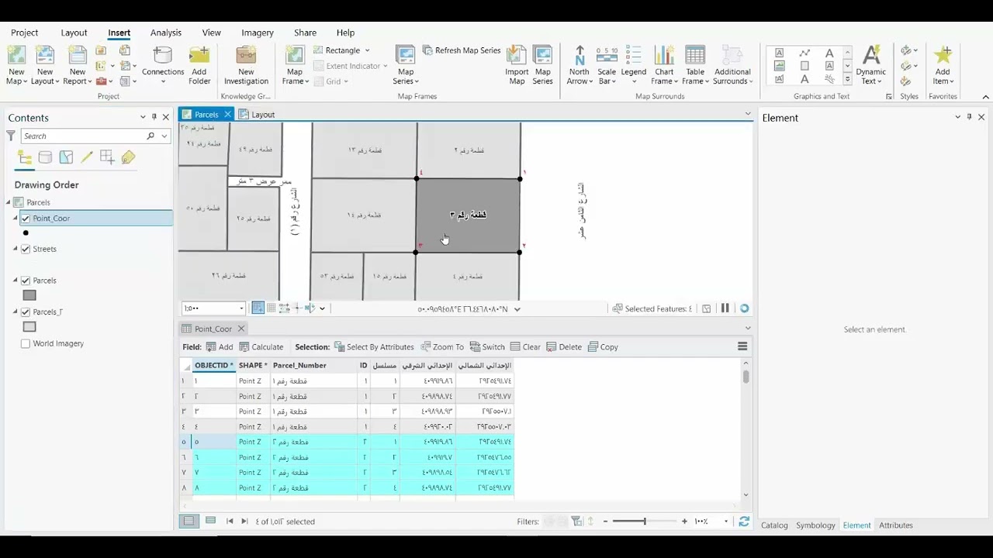The image size is (993, 558).
Task: Click Zoom To in the table toolbar
Action: tap(442, 347)
